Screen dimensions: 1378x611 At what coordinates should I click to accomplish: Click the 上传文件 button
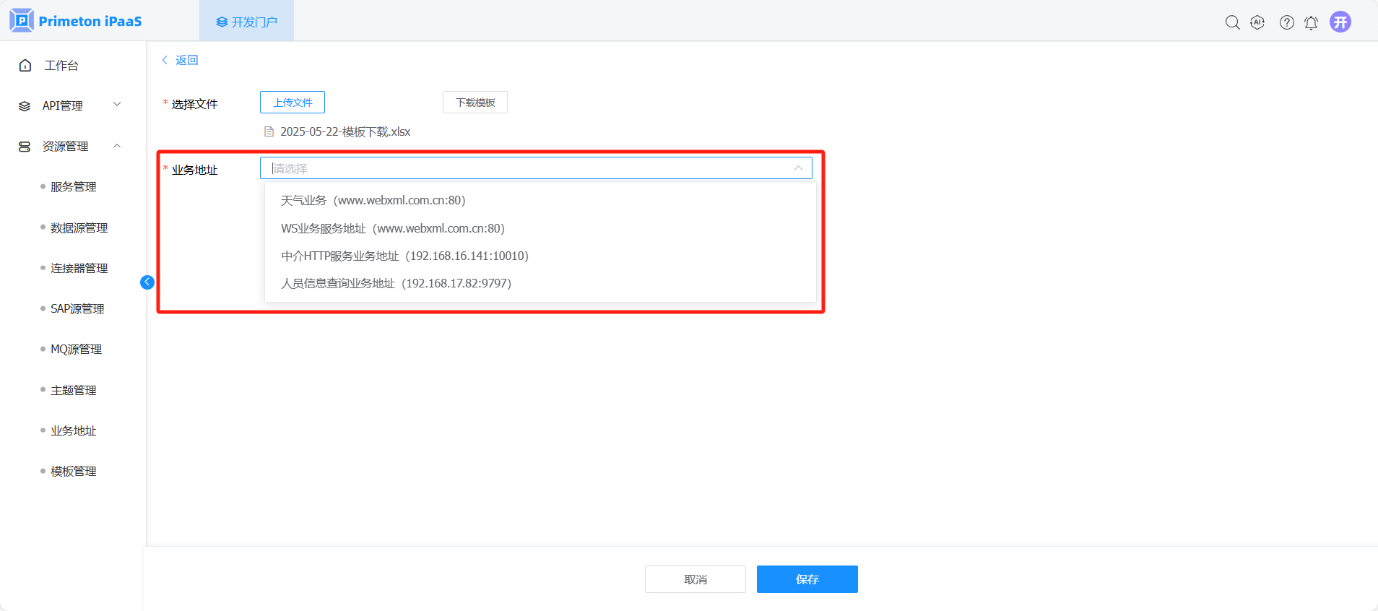coord(292,103)
